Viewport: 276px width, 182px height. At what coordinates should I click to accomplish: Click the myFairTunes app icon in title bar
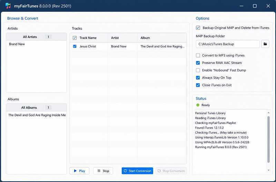(x=8, y=6)
